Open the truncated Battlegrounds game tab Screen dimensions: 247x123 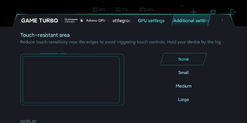pyautogui.click(x=121, y=21)
